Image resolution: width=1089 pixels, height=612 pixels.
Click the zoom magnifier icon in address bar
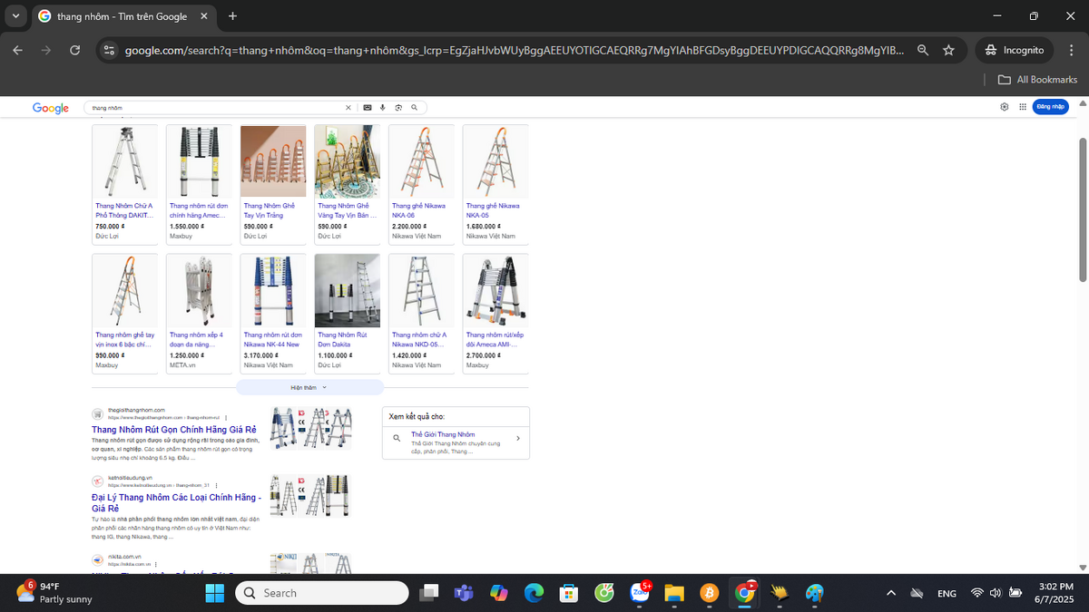(923, 50)
